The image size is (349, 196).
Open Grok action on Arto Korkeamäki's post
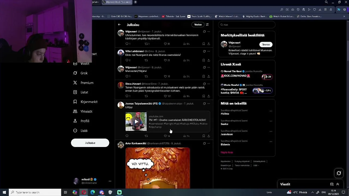[x=204, y=143]
